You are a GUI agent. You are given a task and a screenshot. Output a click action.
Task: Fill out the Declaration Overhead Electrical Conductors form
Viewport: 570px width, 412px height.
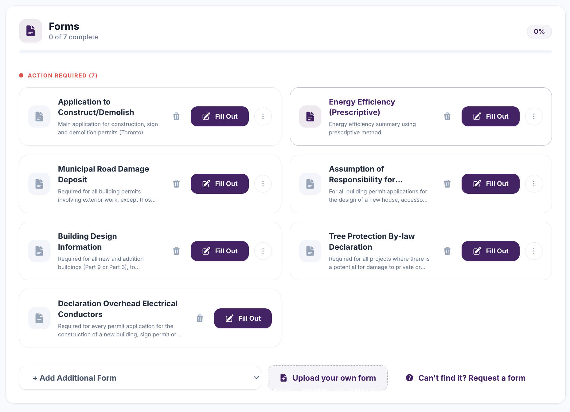pos(243,319)
